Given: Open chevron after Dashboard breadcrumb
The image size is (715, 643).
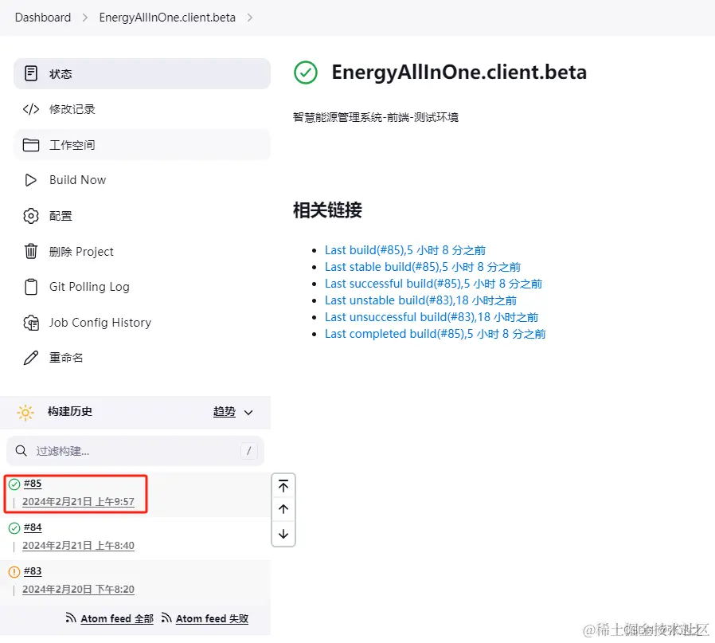Looking at the screenshot, I should (85, 18).
